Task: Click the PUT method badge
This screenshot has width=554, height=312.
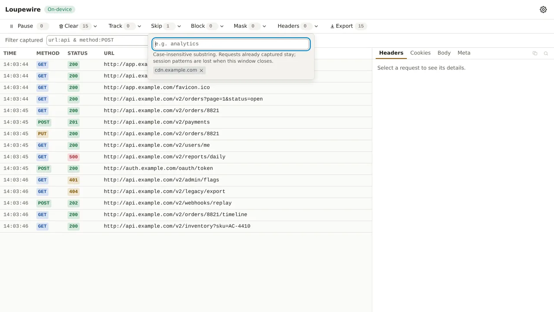Action: click(42, 134)
